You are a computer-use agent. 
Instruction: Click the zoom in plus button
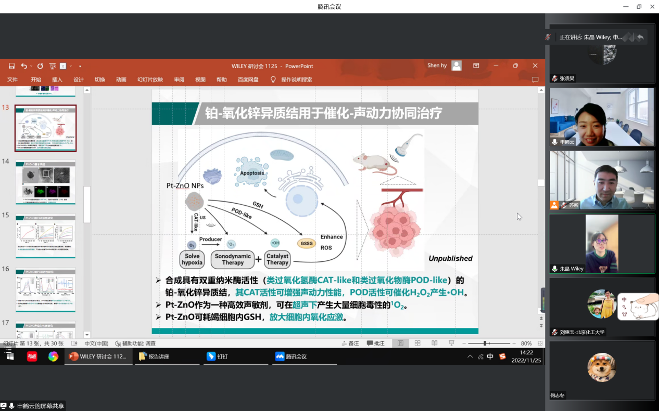514,343
